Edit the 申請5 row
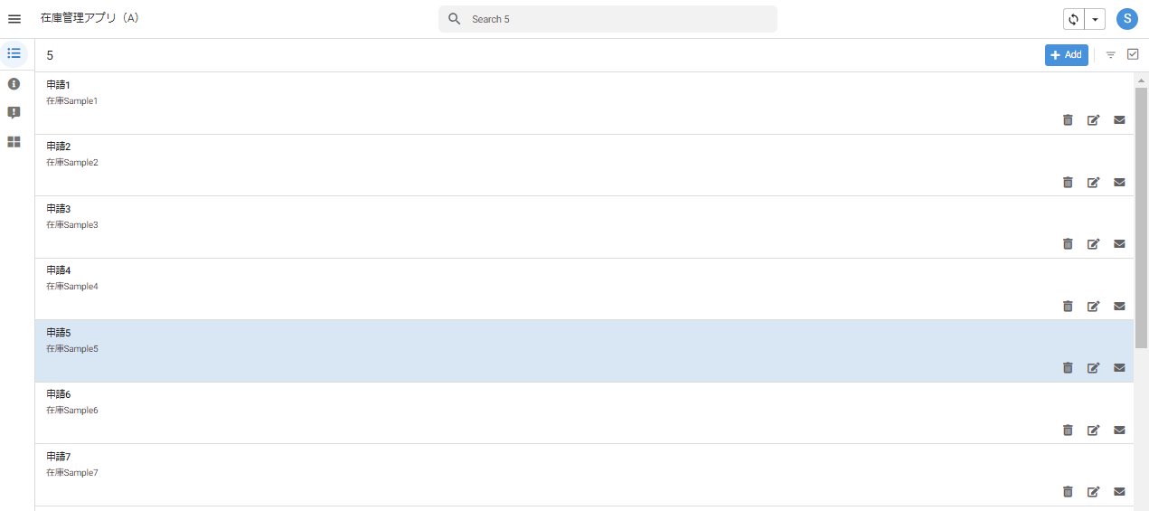Screen dimensions: 1149x511 pyautogui.click(x=1093, y=368)
